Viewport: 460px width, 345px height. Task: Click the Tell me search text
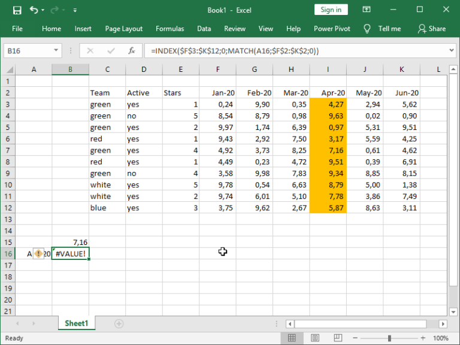click(x=389, y=29)
